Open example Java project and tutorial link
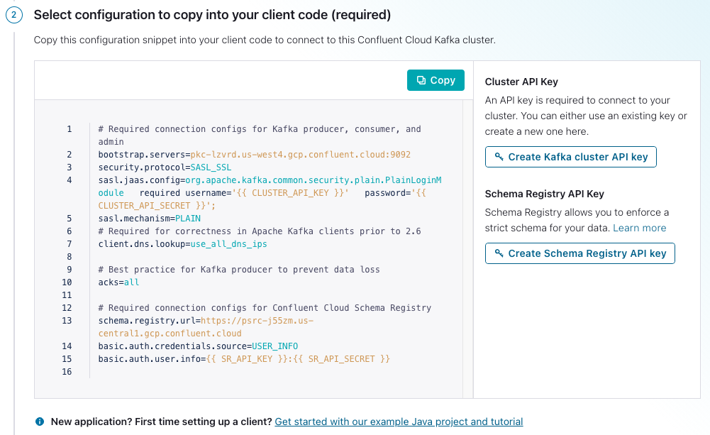This screenshot has height=435, width=710. [399, 422]
